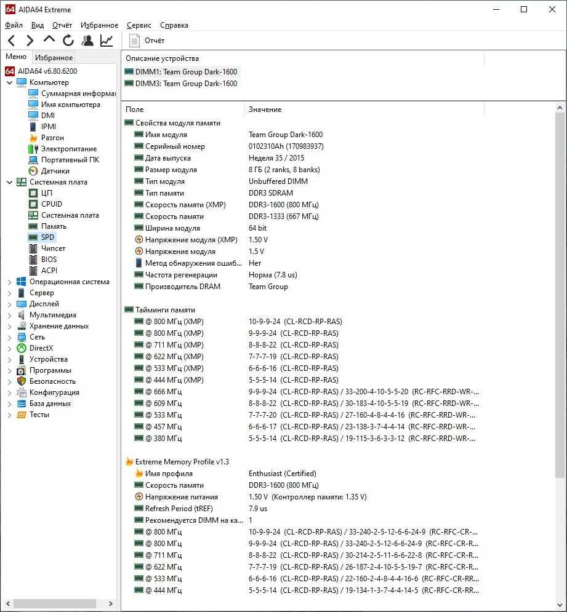
Task: Go up one level with the Up arrow
Action: click(49, 40)
